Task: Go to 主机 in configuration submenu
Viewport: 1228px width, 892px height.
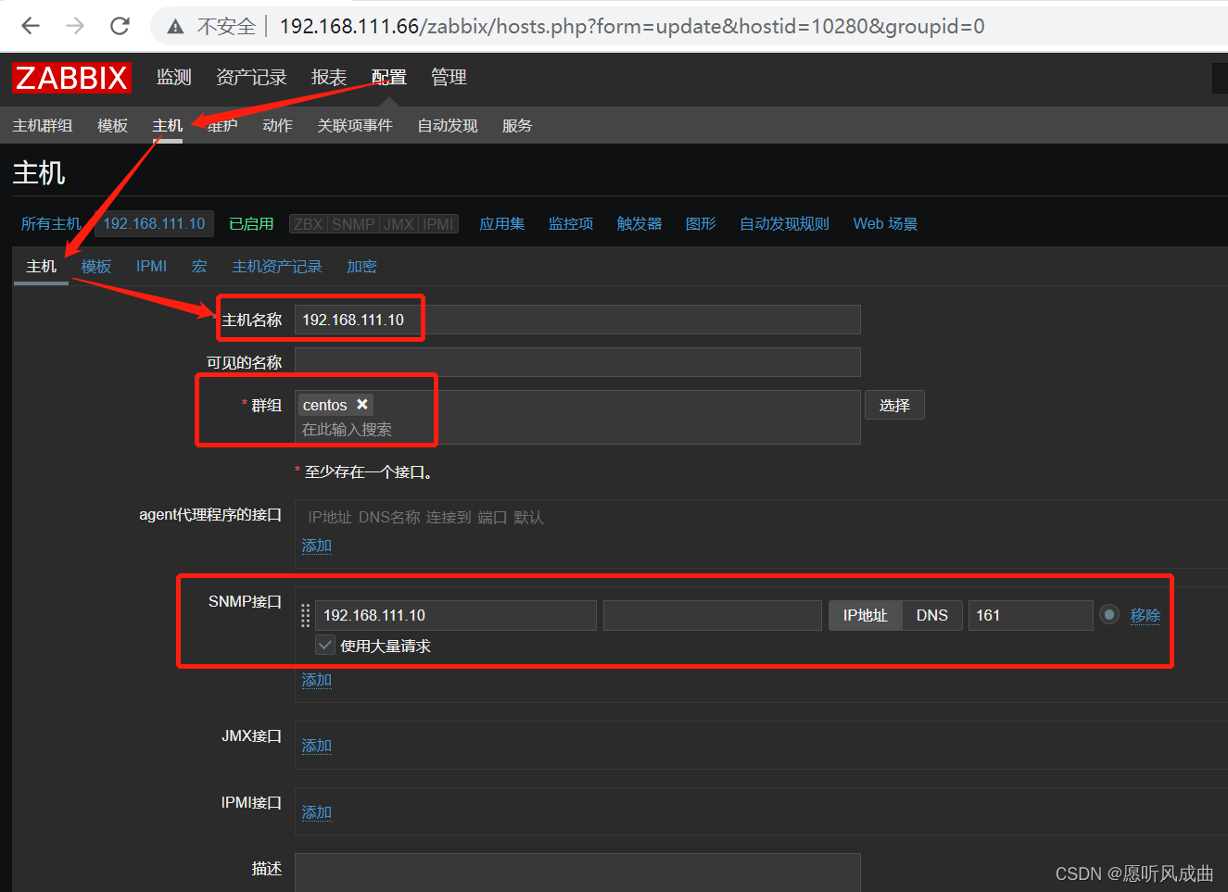Action: [168, 125]
